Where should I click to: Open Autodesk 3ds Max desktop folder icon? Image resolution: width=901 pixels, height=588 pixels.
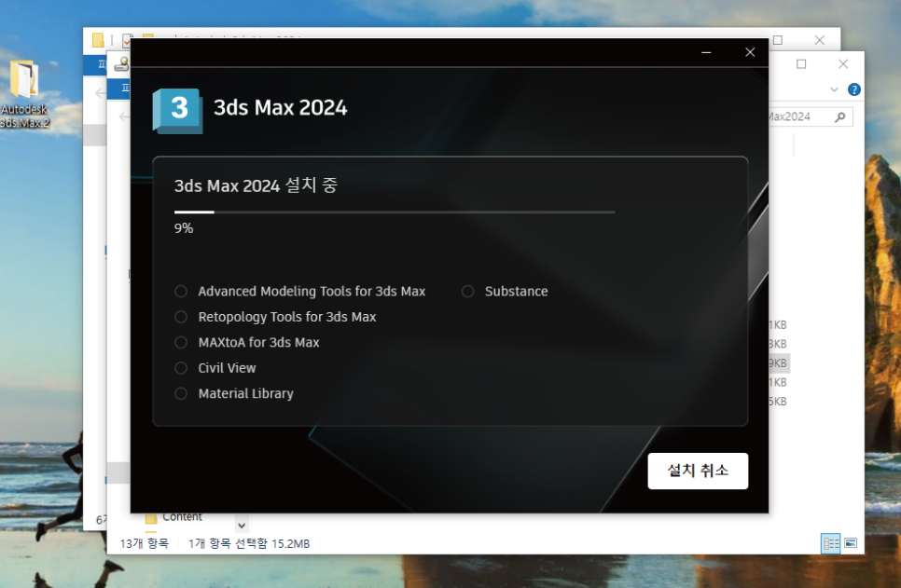click(24, 95)
